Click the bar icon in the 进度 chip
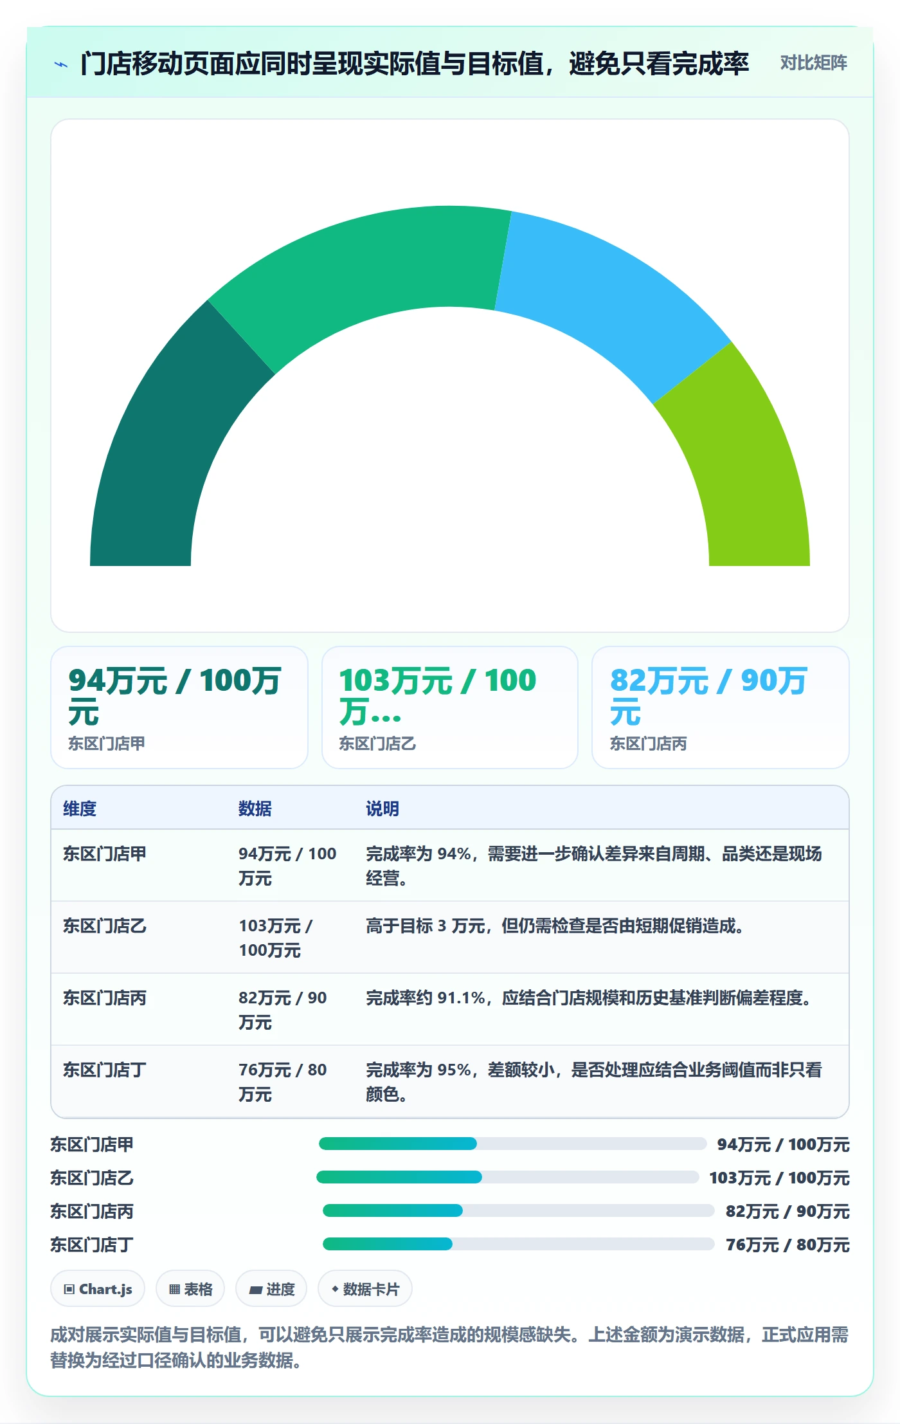This screenshot has width=900, height=1424. [255, 1290]
